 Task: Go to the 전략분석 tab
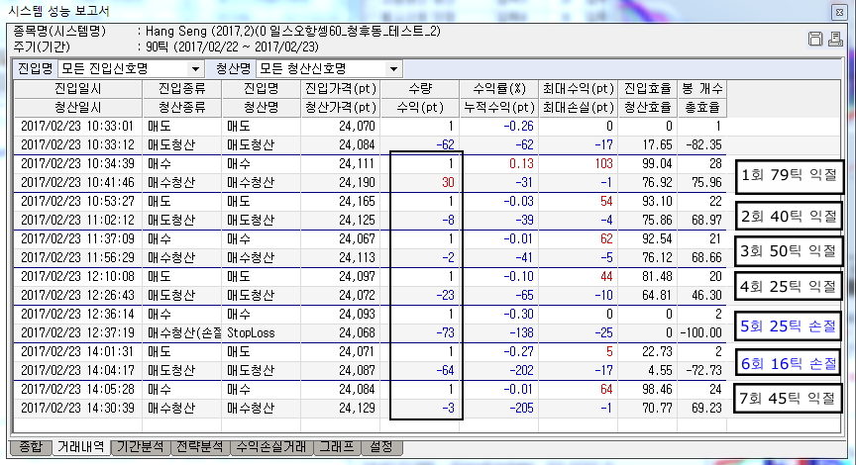[x=197, y=447]
